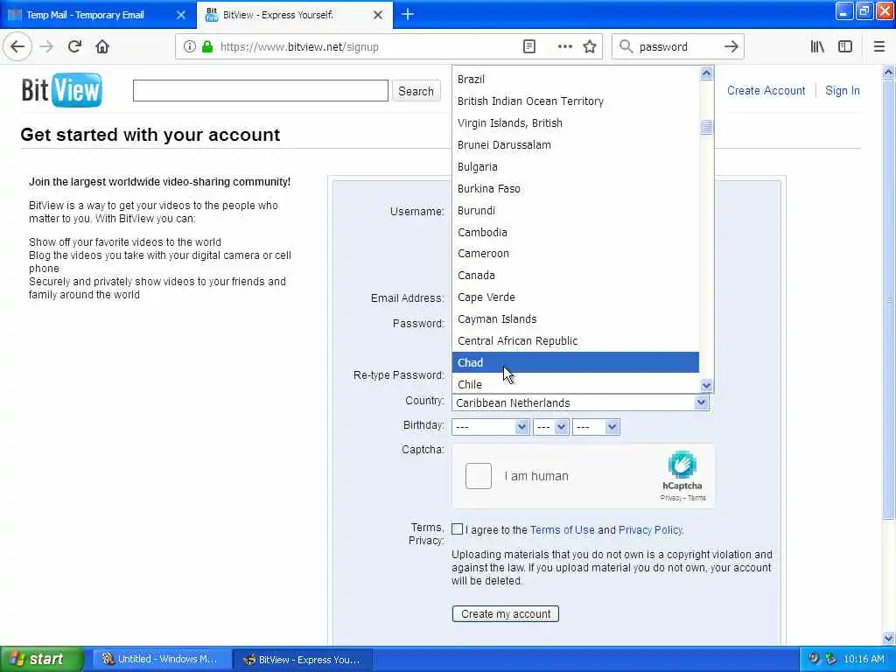Click inside the BitView search field

pyautogui.click(x=261, y=91)
